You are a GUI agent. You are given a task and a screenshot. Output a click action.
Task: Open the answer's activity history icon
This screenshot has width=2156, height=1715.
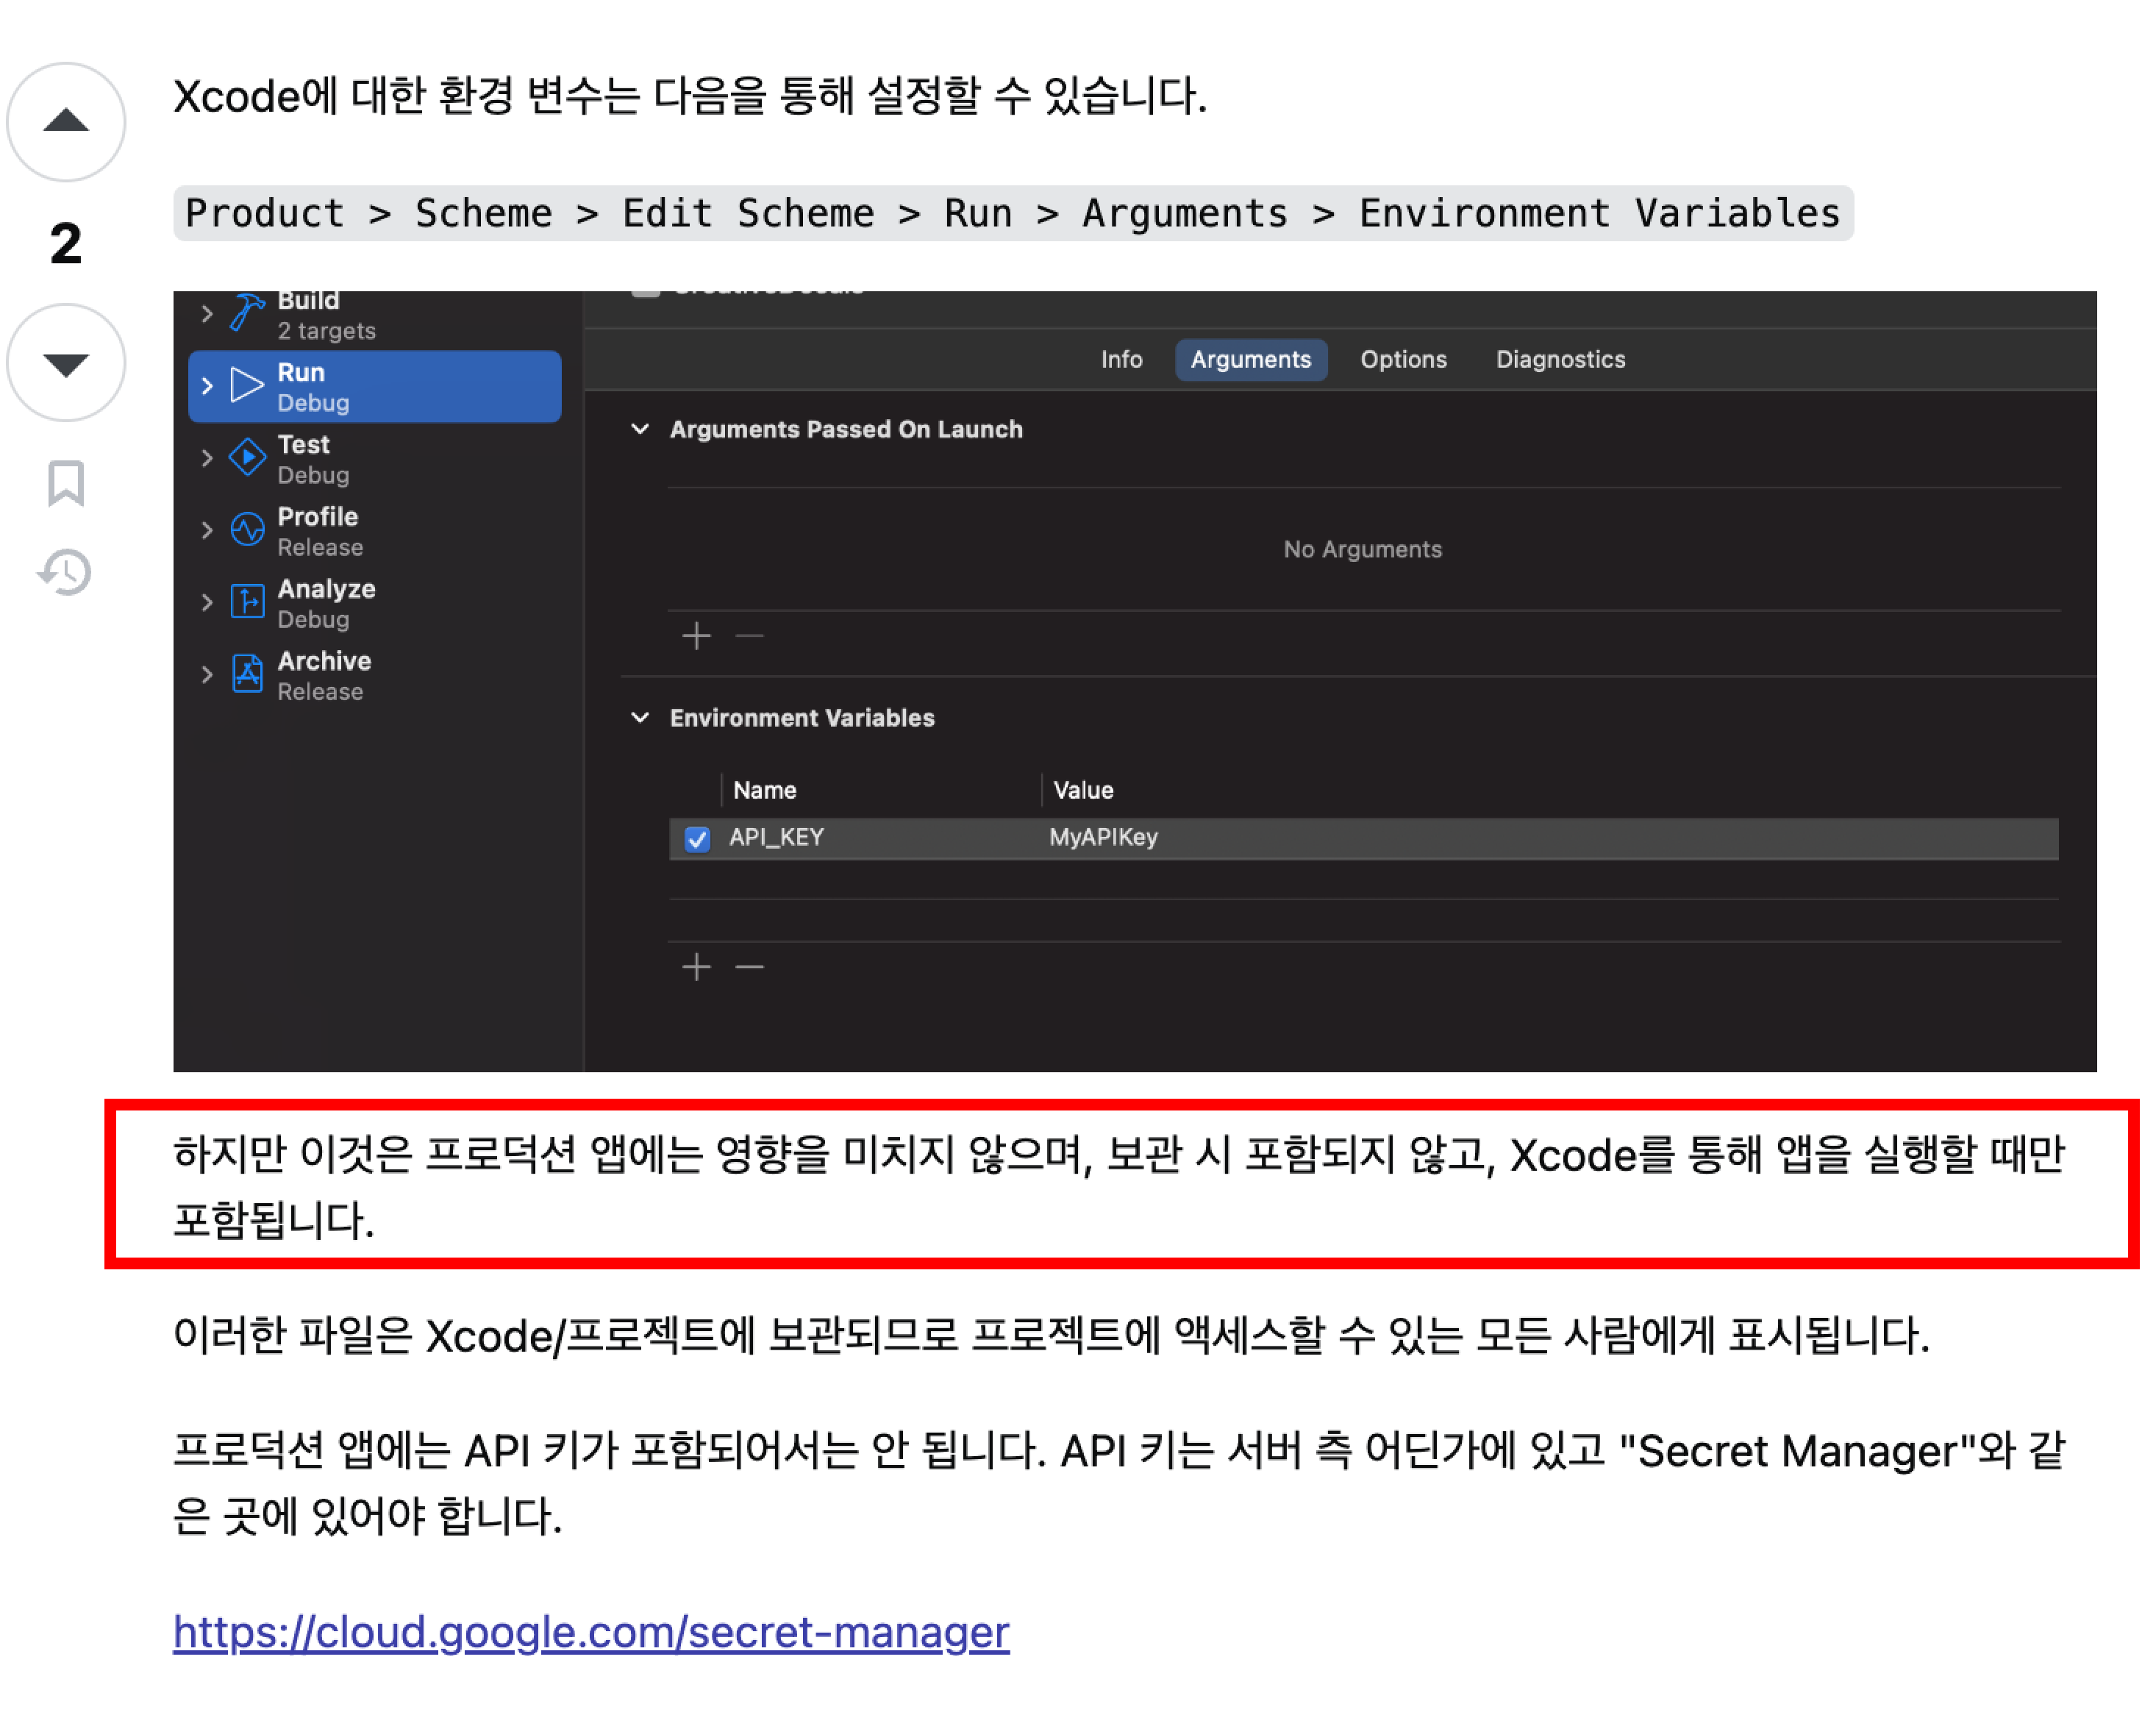click(66, 573)
